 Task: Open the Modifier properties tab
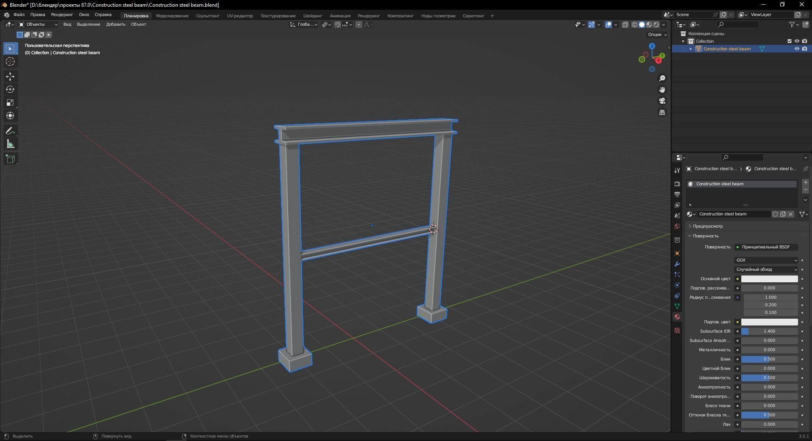pos(677,264)
